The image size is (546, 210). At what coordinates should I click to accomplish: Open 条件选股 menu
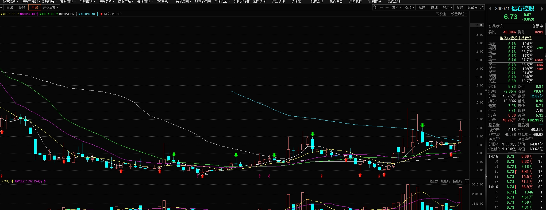tap(259, 2)
